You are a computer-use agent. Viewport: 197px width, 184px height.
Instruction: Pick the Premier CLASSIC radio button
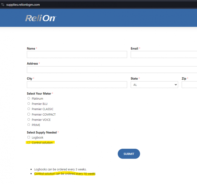point(29,109)
